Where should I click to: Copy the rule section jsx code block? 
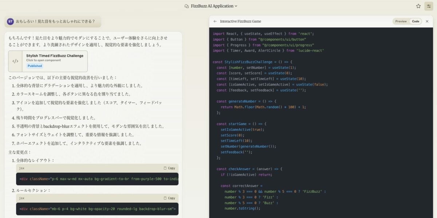[169, 198]
